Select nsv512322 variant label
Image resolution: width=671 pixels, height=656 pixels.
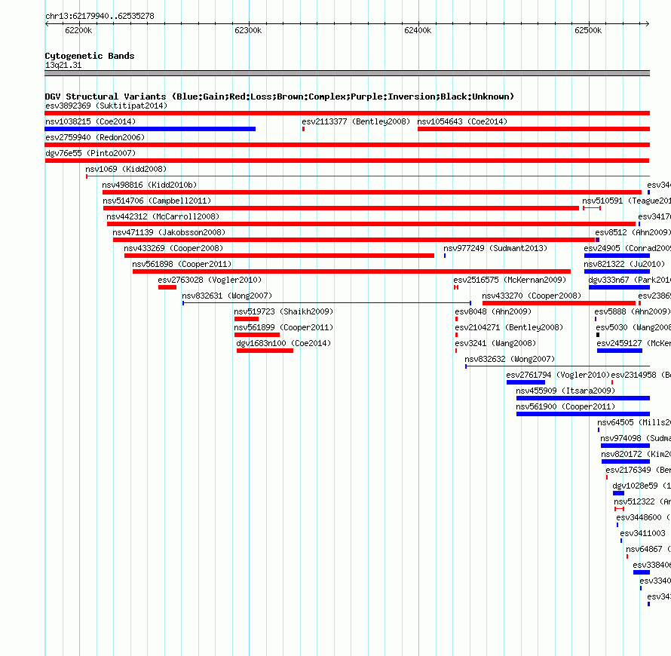pos(642,501)
